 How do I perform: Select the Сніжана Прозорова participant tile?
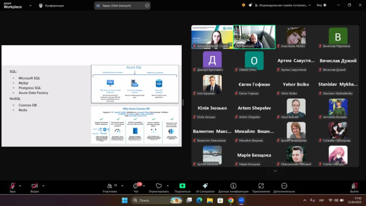tap(338, 131)
